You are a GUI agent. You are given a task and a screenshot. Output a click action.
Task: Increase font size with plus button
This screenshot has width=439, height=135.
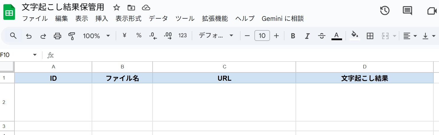pos(276,36)
